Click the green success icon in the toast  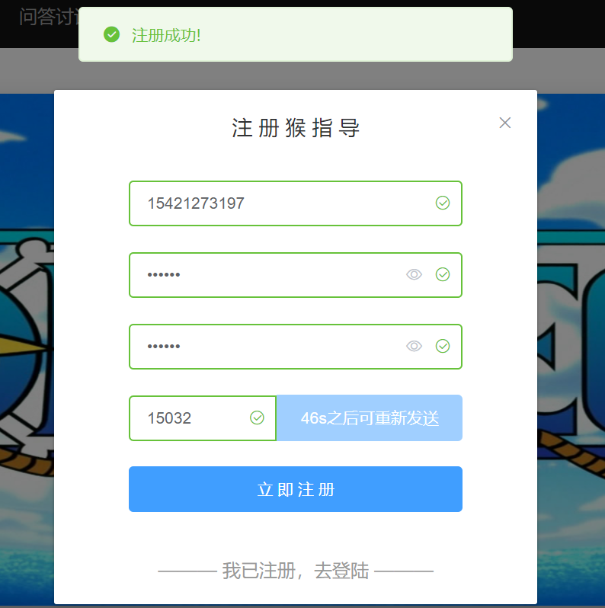click(112, 34)
